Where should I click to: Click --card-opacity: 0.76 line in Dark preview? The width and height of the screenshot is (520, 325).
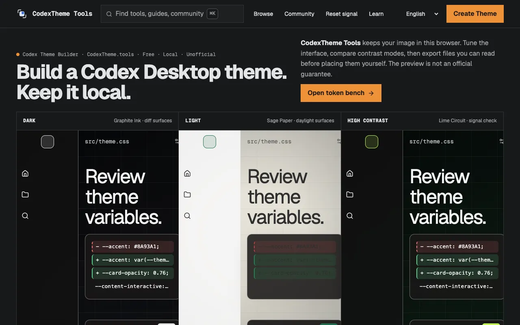pos(133,273)
